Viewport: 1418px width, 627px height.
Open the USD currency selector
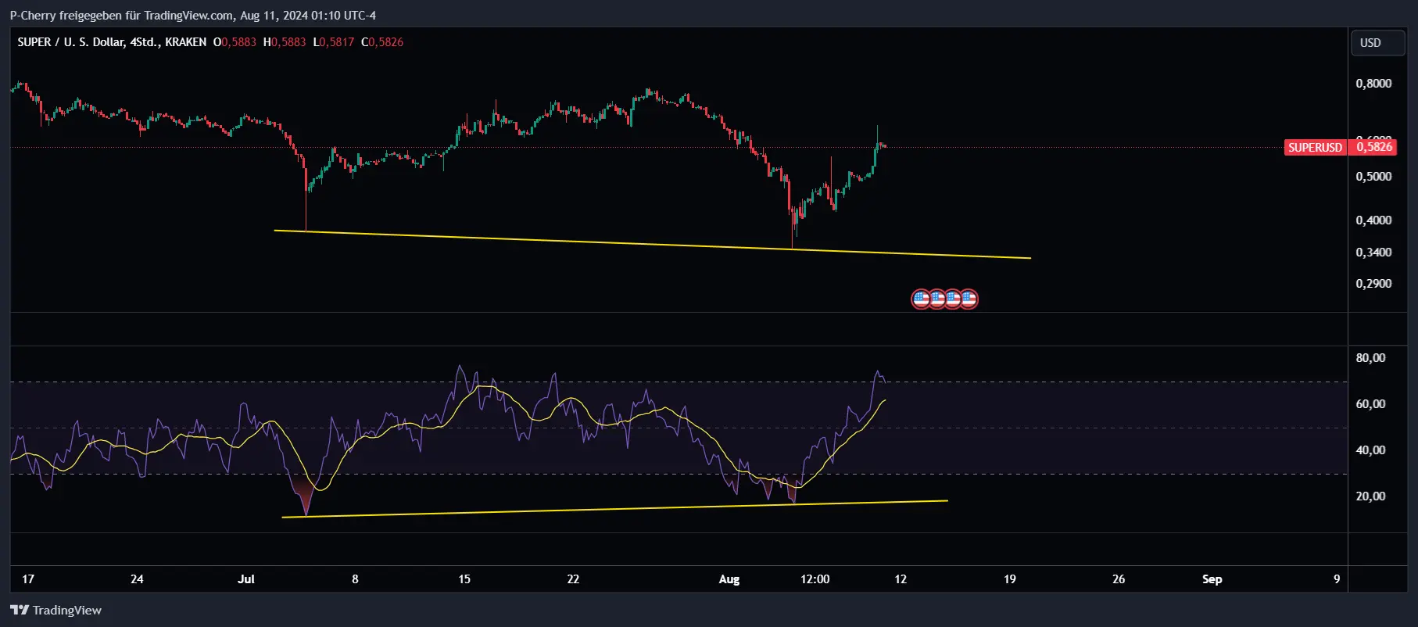pyautogui.click(x=1378, y=43)
